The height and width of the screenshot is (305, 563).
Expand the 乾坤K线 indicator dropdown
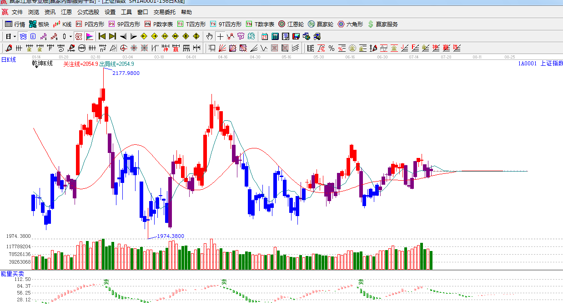(36, 67)
